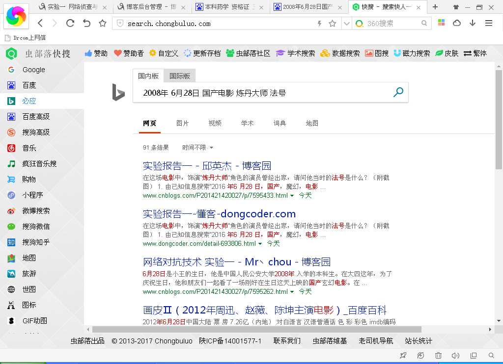Click 更新存档 in top menu
This screenshot has height=364, width=503.
tap(202, 53)
